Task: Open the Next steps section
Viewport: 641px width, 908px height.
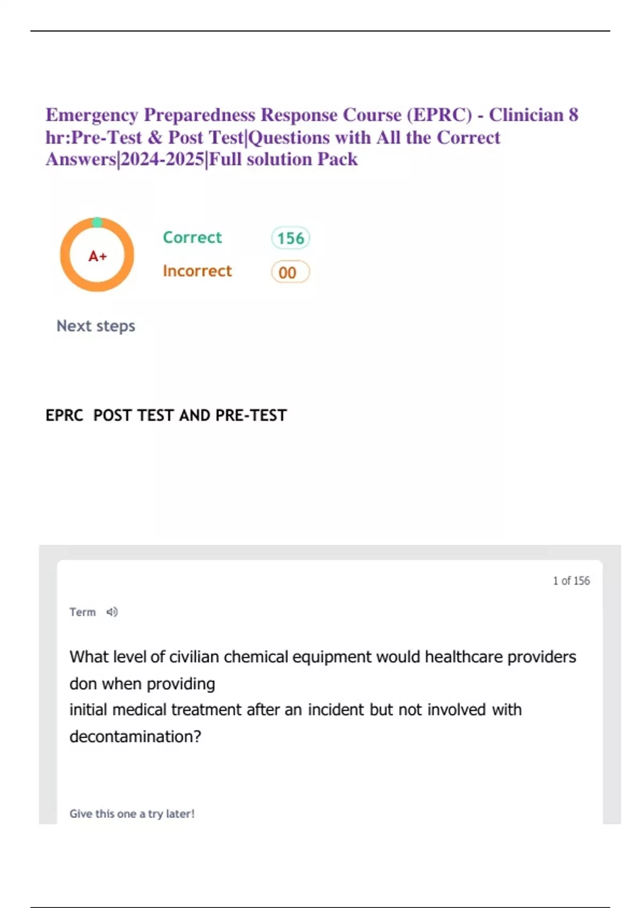Action: (96, 326)
